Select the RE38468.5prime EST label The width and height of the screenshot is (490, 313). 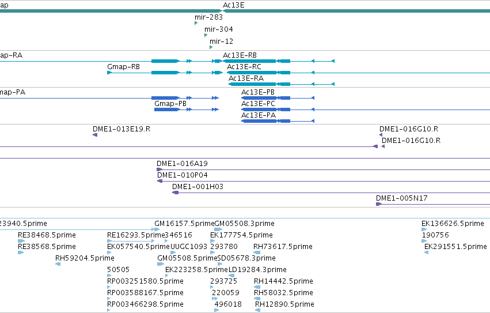click(x=47, y=235)
